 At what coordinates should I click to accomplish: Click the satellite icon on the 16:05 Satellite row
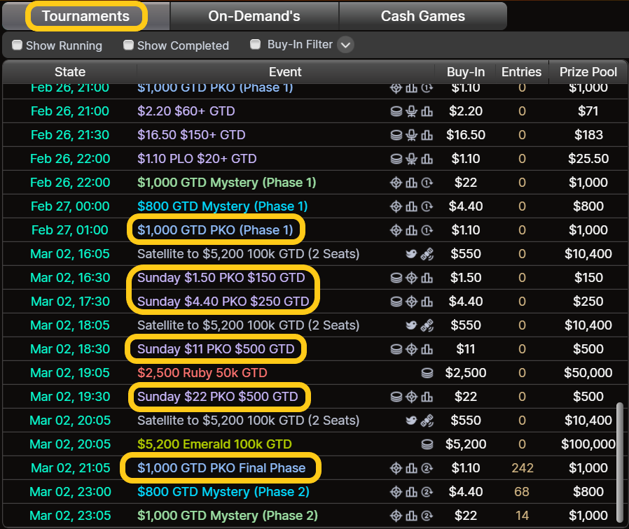[x=427, y=254]
